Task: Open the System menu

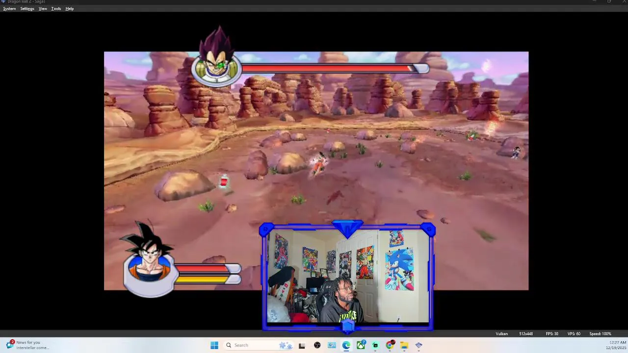Action: coord(9,9)
